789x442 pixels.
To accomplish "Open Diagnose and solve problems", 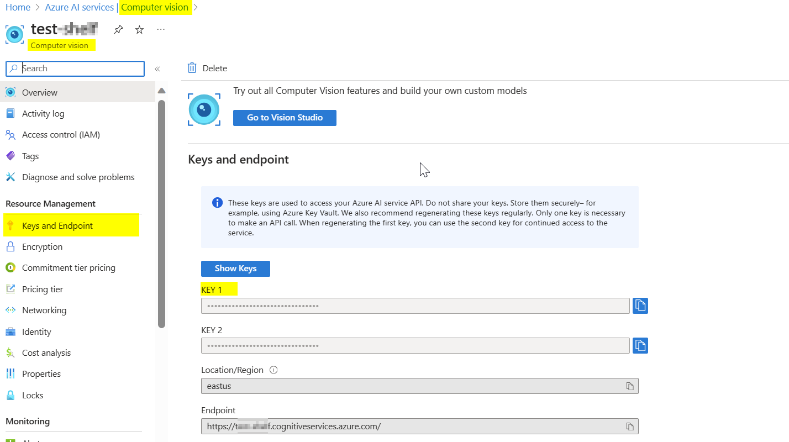I will (x=77, y=177).
